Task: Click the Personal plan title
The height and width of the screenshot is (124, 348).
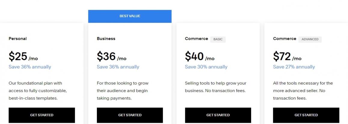Action: pyautogui.click(x=18, y=39)
